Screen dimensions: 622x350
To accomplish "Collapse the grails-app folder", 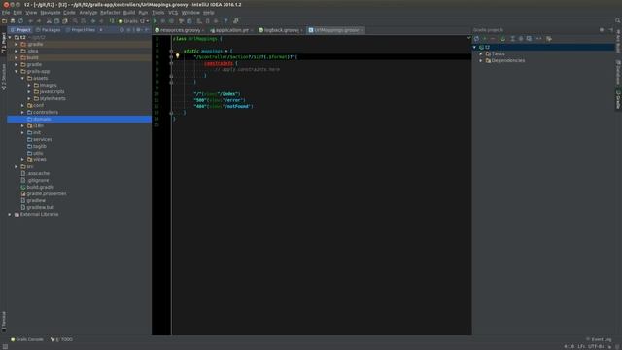I will point(17,71).
